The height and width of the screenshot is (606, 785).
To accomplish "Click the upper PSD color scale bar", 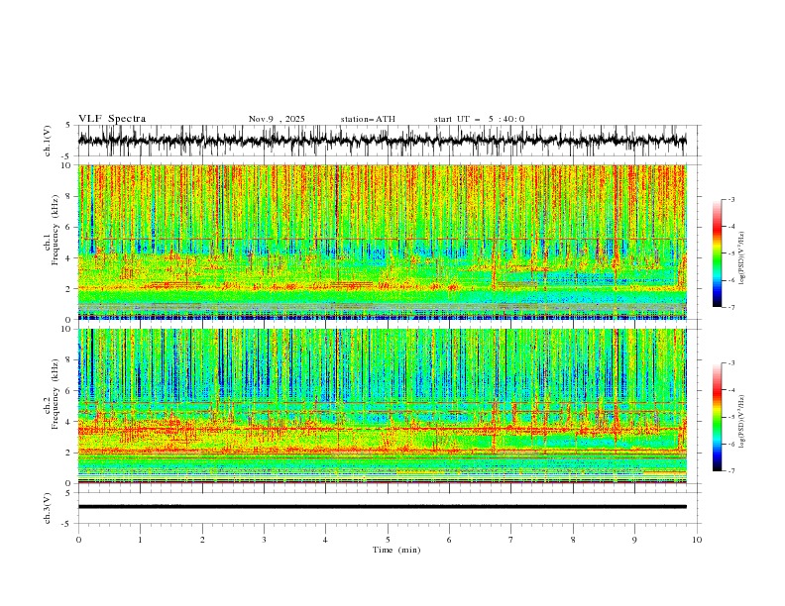I will (717, 253).
